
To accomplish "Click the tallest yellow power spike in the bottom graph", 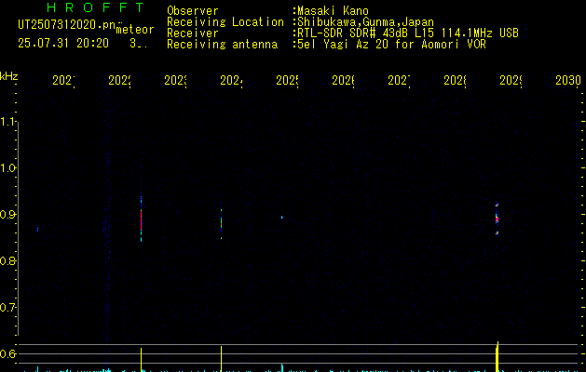I will (497, 356).
